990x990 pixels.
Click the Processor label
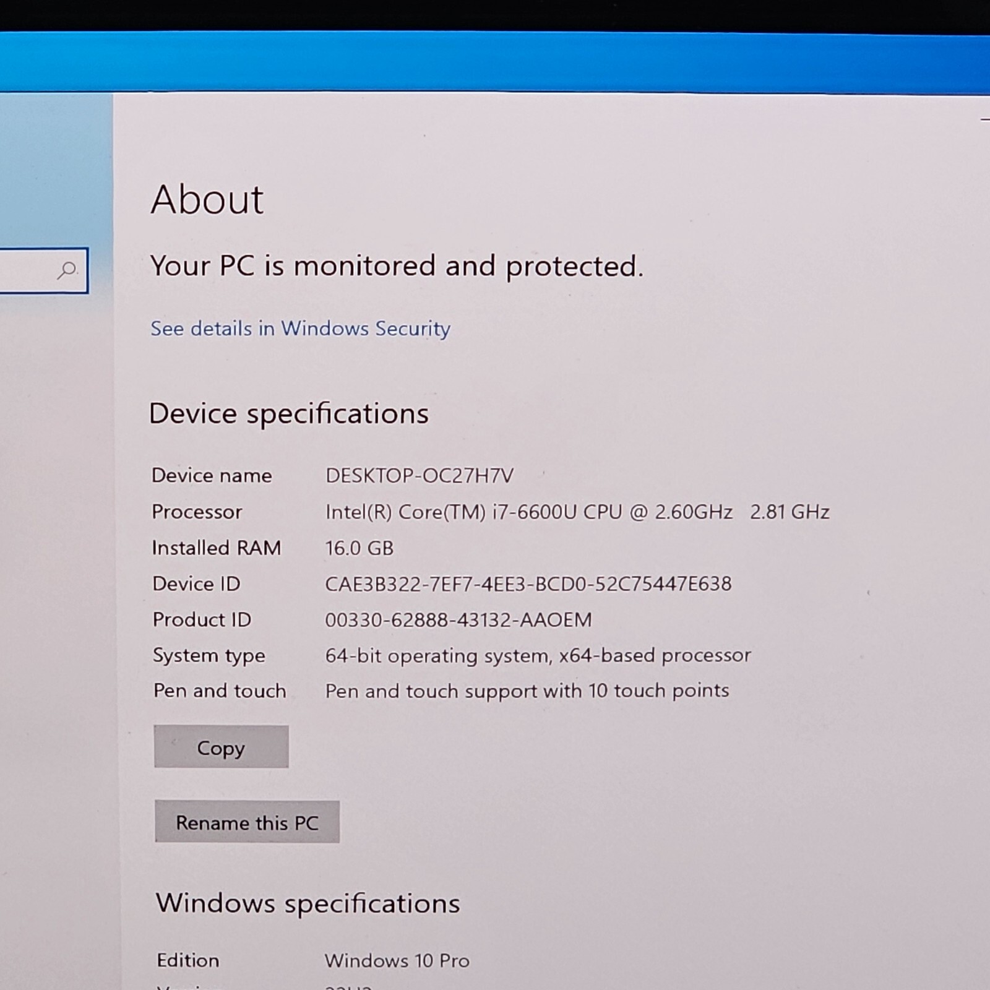point(197,512)
